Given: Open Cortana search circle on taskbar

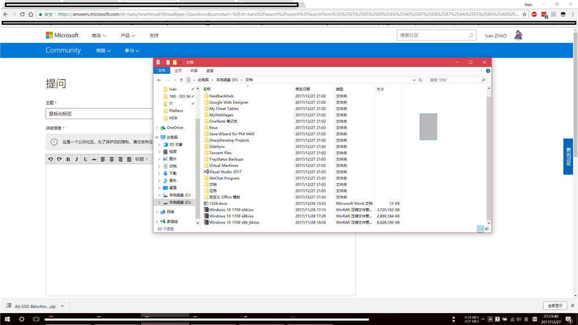Looking at the screenshot, I should pos(21,319).
